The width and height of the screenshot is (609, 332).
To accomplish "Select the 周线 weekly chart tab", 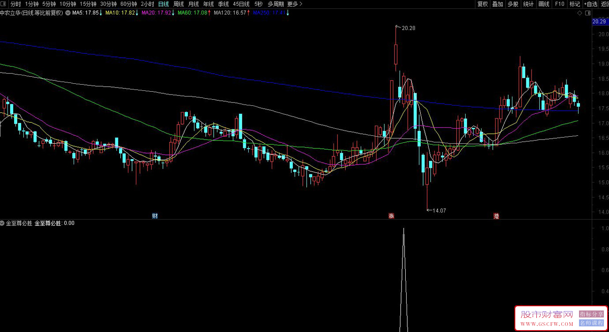I will coord(178,4).
